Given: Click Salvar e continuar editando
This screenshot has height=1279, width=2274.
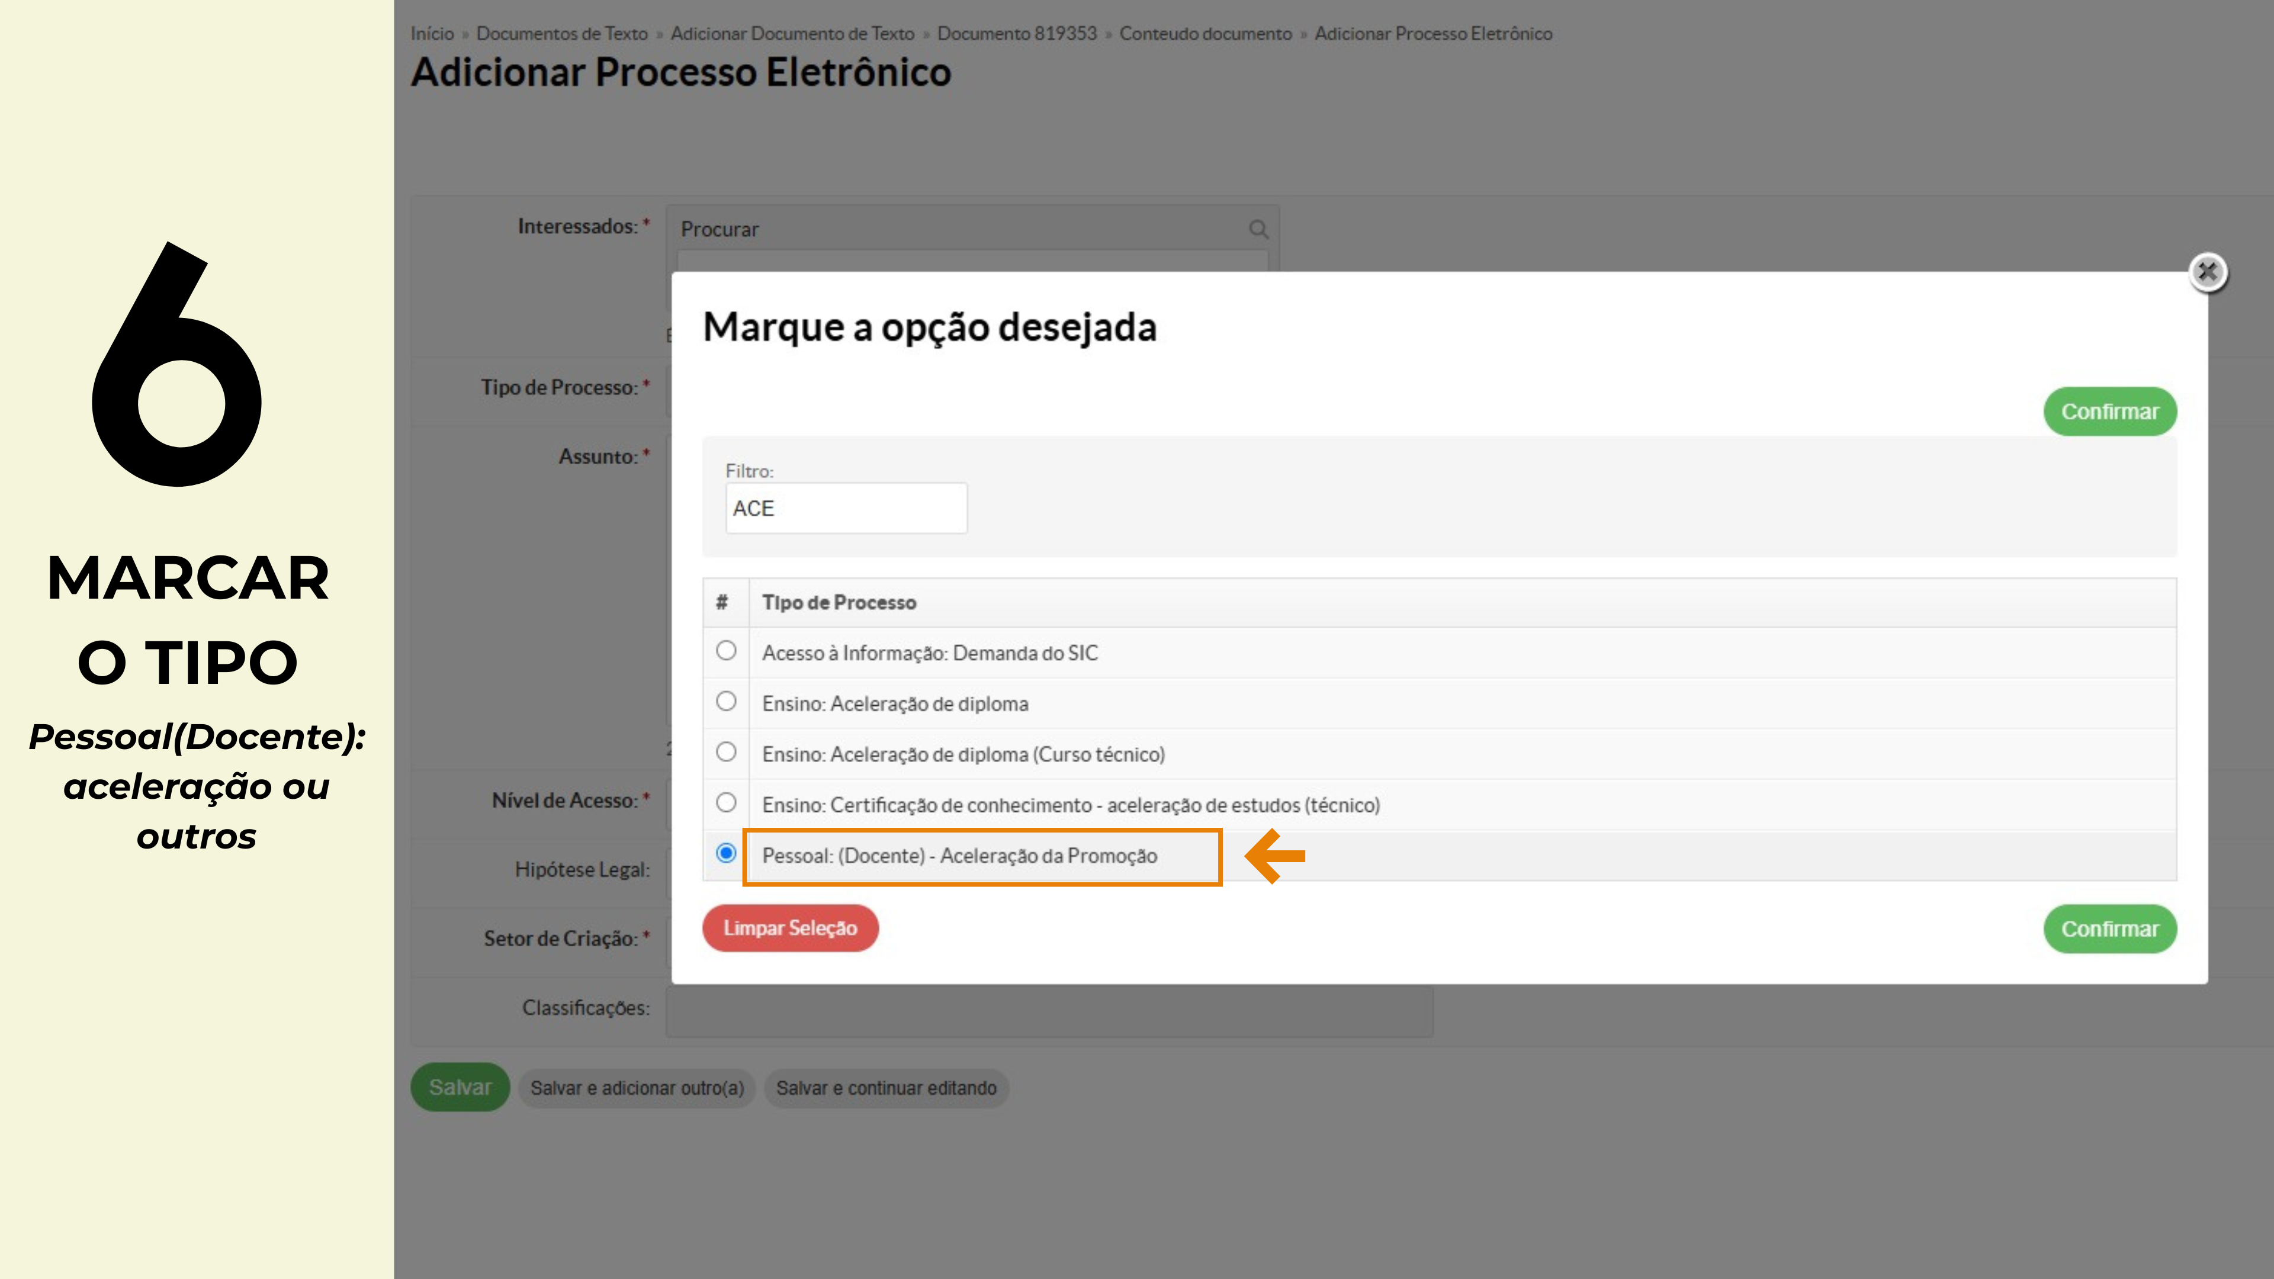Looking at the screenshot, I should 885,1088.
